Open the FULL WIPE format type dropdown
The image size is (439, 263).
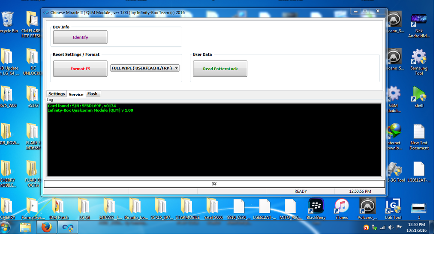tap(145, 68)
